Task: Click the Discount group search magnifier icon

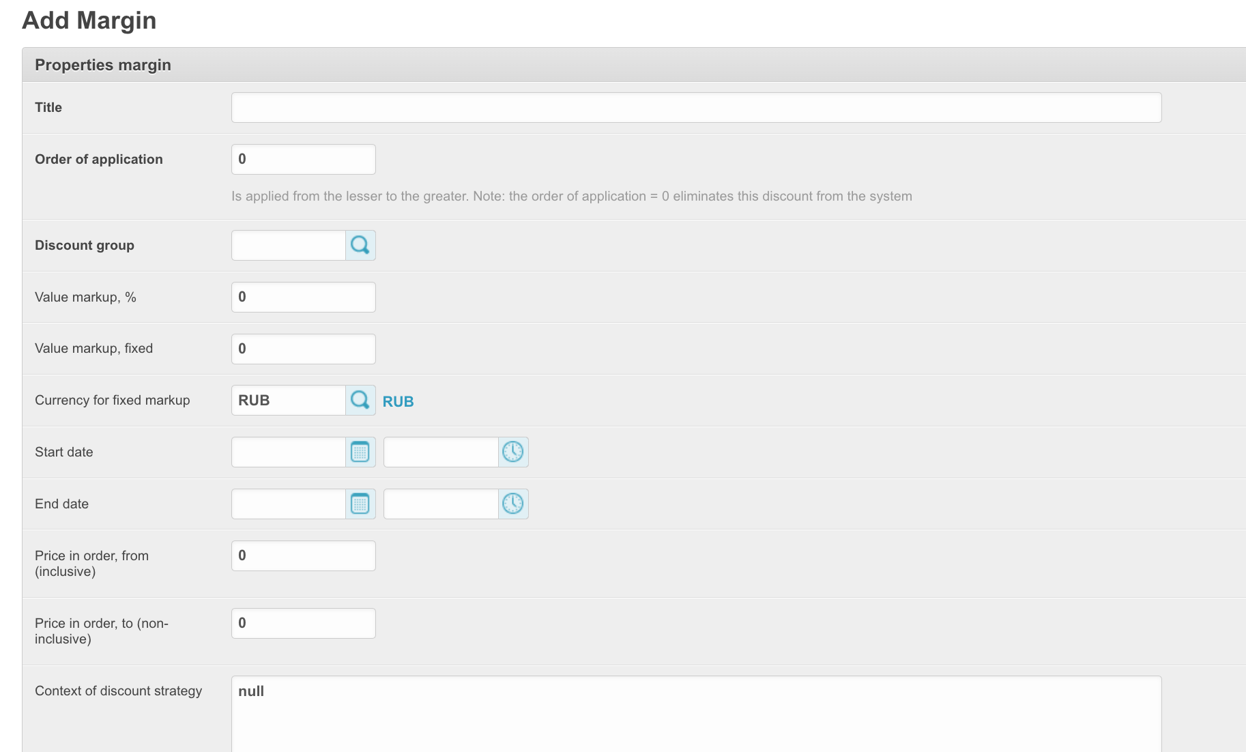Action: pyautogui.click(x=360, y=245)
